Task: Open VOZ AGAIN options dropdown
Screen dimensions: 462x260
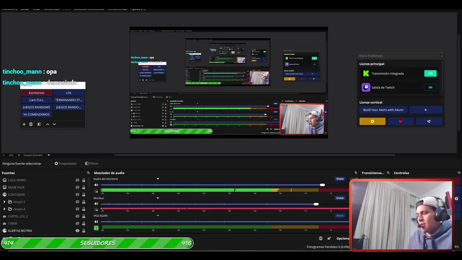Action: click(x=158, y=216)
